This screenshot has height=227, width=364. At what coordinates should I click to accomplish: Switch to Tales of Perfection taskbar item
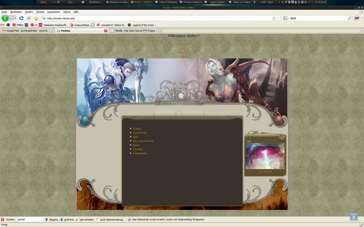pyautogui.click(x=166, y=2)
